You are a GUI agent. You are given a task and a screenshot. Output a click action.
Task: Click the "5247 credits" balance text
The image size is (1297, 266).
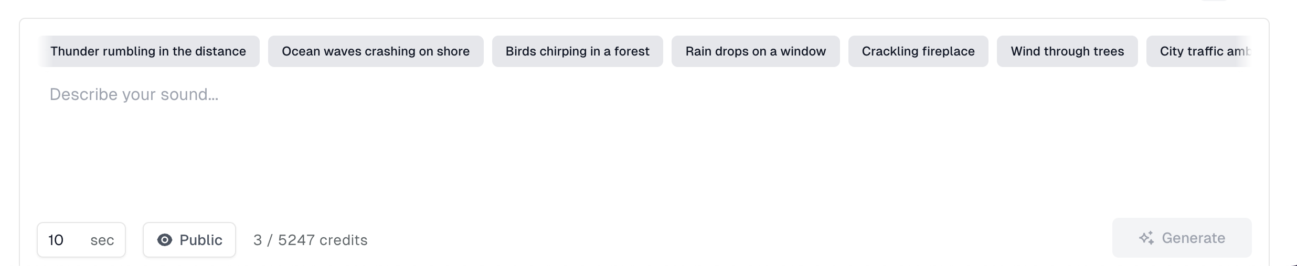(x=323, y=240)
